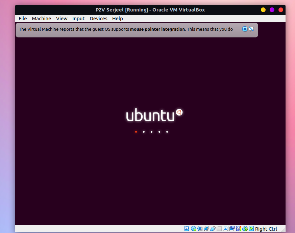Viewport: 295px width, 233px height.
Task: Click the shared folders status icon
Action: point(219,229)
